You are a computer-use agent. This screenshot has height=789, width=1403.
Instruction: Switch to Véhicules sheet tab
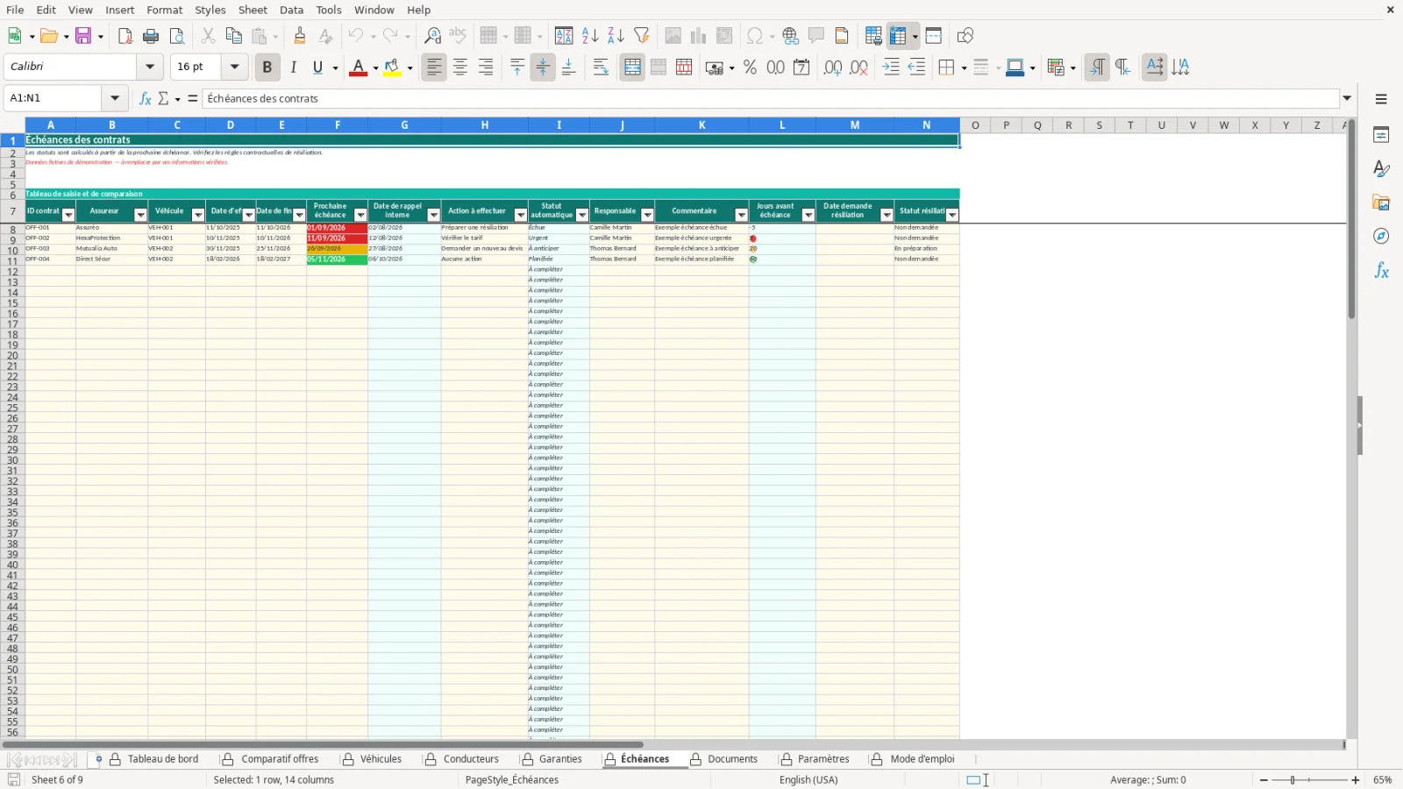(381, 759)
